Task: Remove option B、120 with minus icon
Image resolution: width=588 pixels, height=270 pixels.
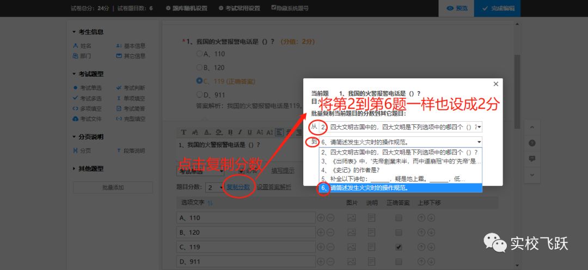Action: [x=330, y=232]
